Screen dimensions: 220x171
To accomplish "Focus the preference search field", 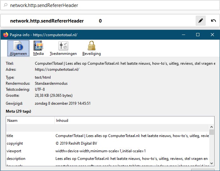I will click(x=110, y=5).
